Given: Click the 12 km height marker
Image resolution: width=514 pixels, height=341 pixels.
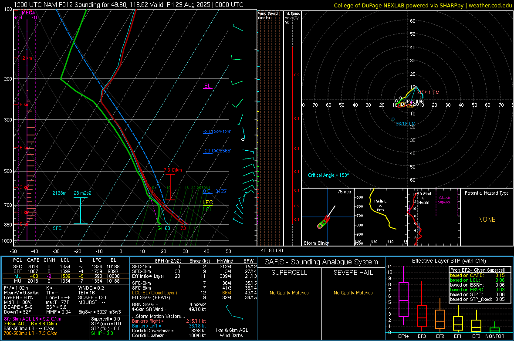Looking at the screenshot, I should click(x=26, y=58).
